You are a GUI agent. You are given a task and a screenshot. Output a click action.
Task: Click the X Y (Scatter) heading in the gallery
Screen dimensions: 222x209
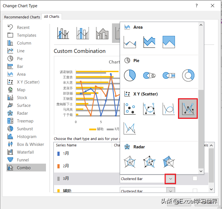tap(145, 94)
